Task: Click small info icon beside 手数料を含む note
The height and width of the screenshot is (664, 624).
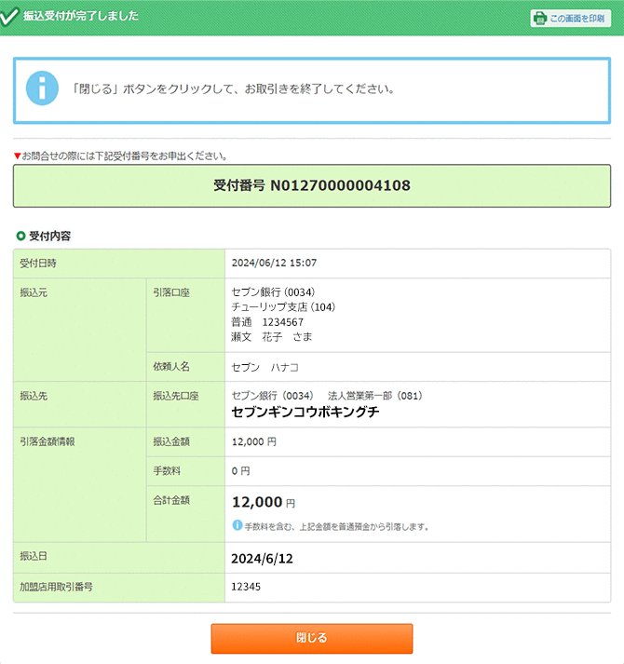Action: 237,525
